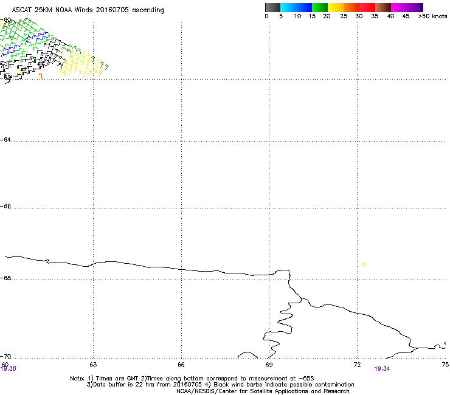The image size is (450, 395).
Task: Click the latitude label -64
Action: coord(5,139)
